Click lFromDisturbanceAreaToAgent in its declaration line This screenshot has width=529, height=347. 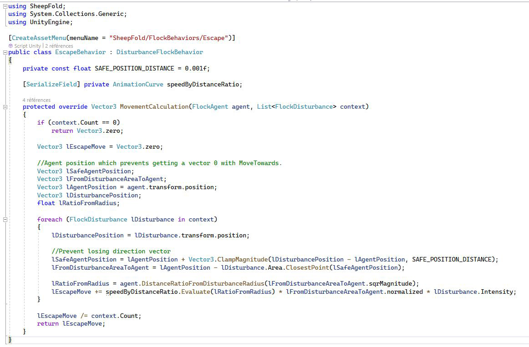[114, 179]
